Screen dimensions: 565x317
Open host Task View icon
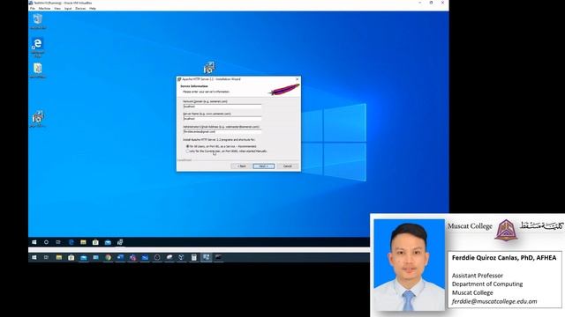point(46,257)
